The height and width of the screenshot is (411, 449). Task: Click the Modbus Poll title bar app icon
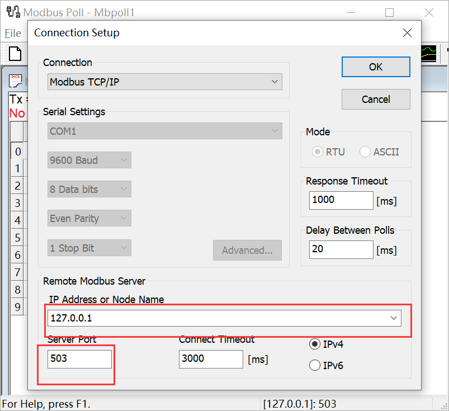[x=11, y=12]
